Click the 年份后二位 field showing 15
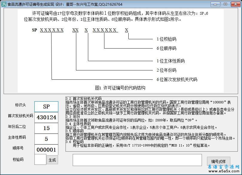This screenshot has height=175, width=242. [46, 128]
